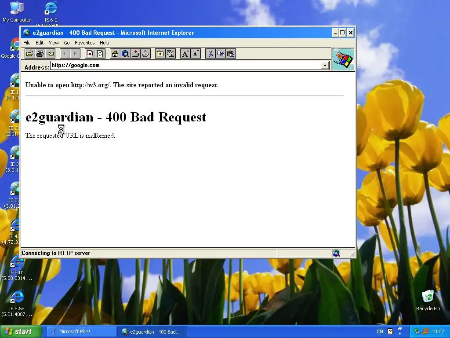
Task: Maximize the Internet Explorer window
Action: 342,33
